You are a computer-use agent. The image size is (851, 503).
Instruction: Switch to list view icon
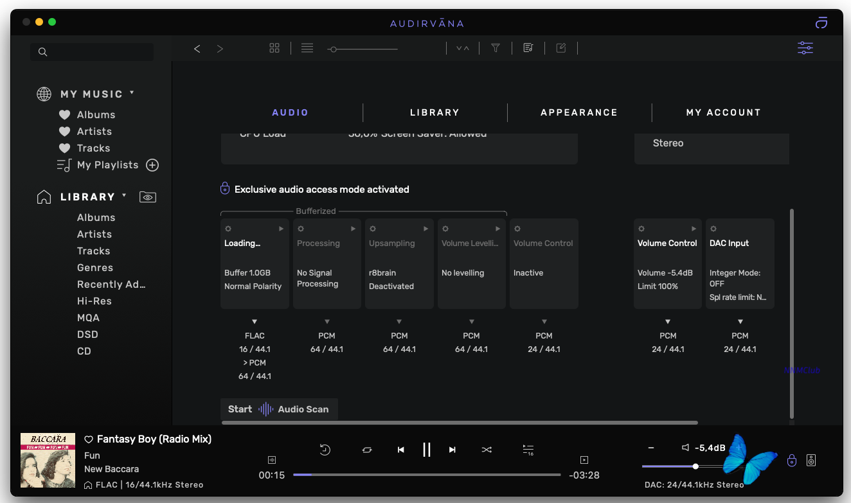coord(307,48)
